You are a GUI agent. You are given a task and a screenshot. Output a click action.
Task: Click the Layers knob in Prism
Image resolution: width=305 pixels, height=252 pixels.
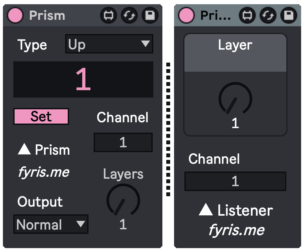[123, 200]
